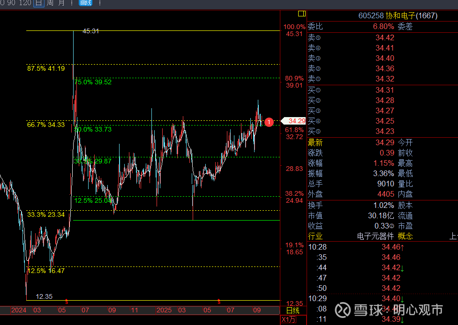
Task: Click the 外盘 value 4405
Action: point(385,194)
